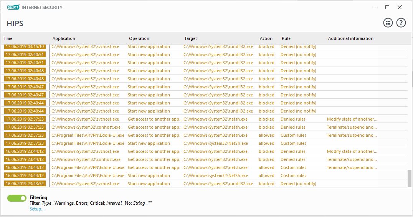This screenshot has width=413, height=217.
Task: Open the HIPS log list menu icon
Action: 388,23
